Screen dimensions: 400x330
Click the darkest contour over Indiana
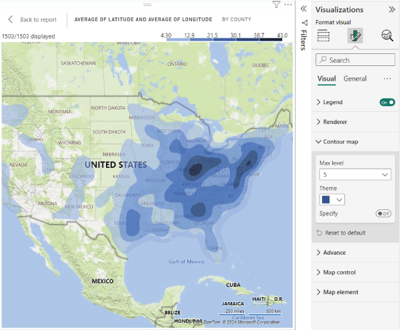point(195,170)
